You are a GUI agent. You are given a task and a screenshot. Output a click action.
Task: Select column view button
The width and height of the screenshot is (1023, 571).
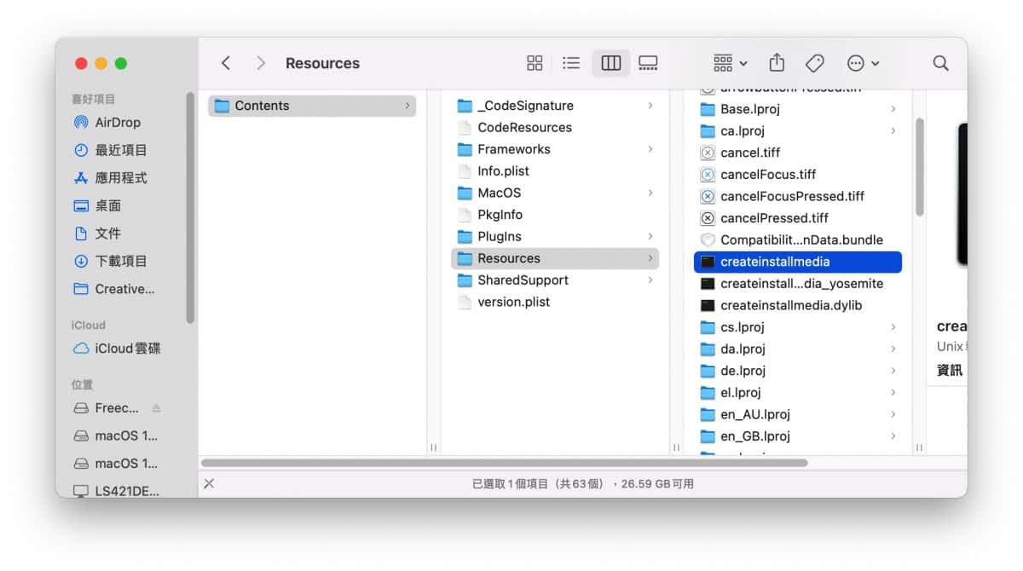point(610,63)
